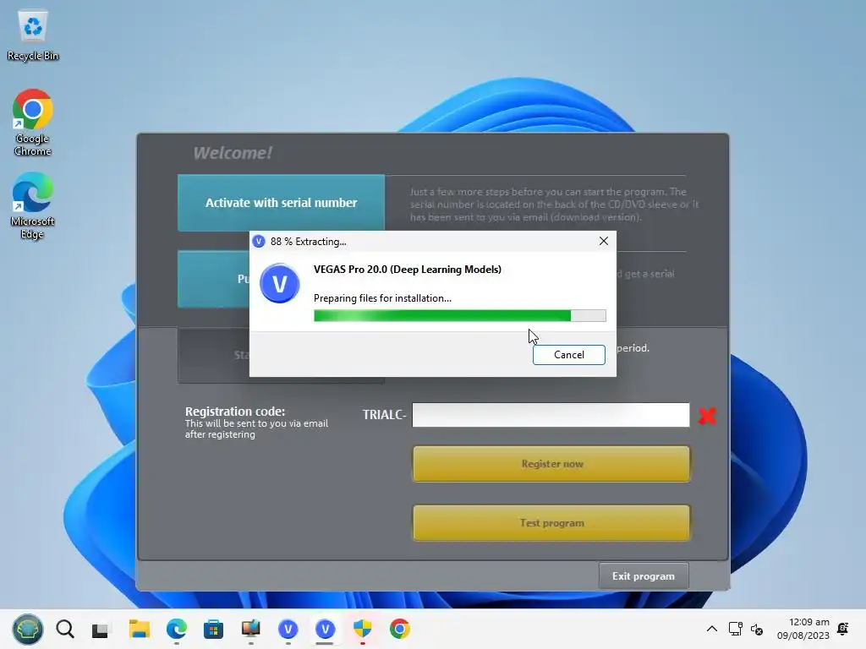Click the muted volume tray icon
This screenshot has height=649, width=866.
[x=757, y=629]
